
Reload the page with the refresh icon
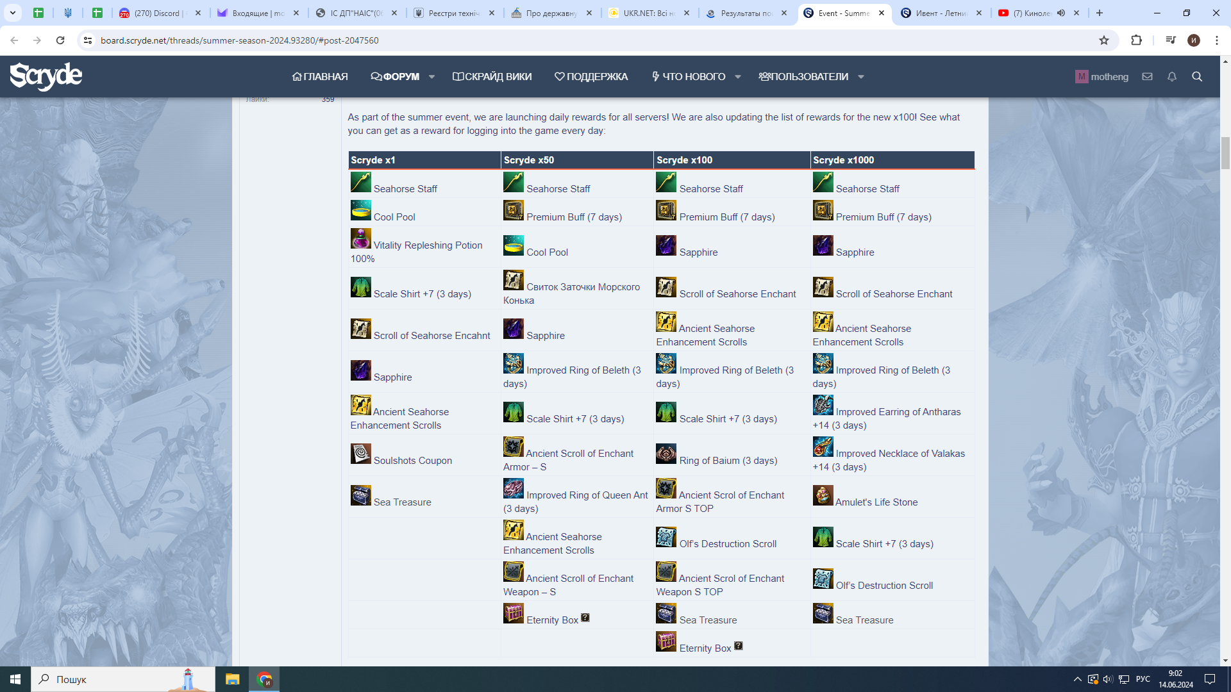60,40
